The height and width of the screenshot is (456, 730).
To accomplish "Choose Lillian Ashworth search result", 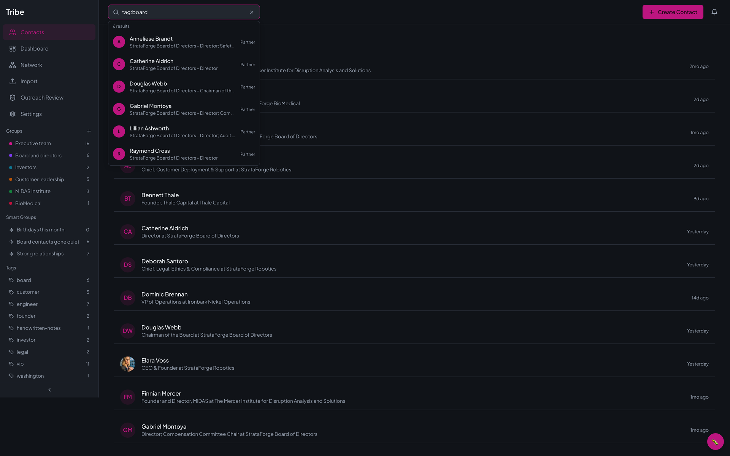I will pyautogui.click(x=184, y=132).
